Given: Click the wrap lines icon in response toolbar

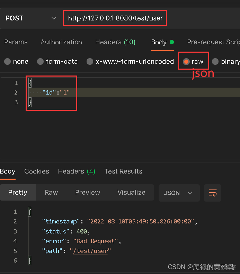Looking at the screenshot, I should (213, 193).
